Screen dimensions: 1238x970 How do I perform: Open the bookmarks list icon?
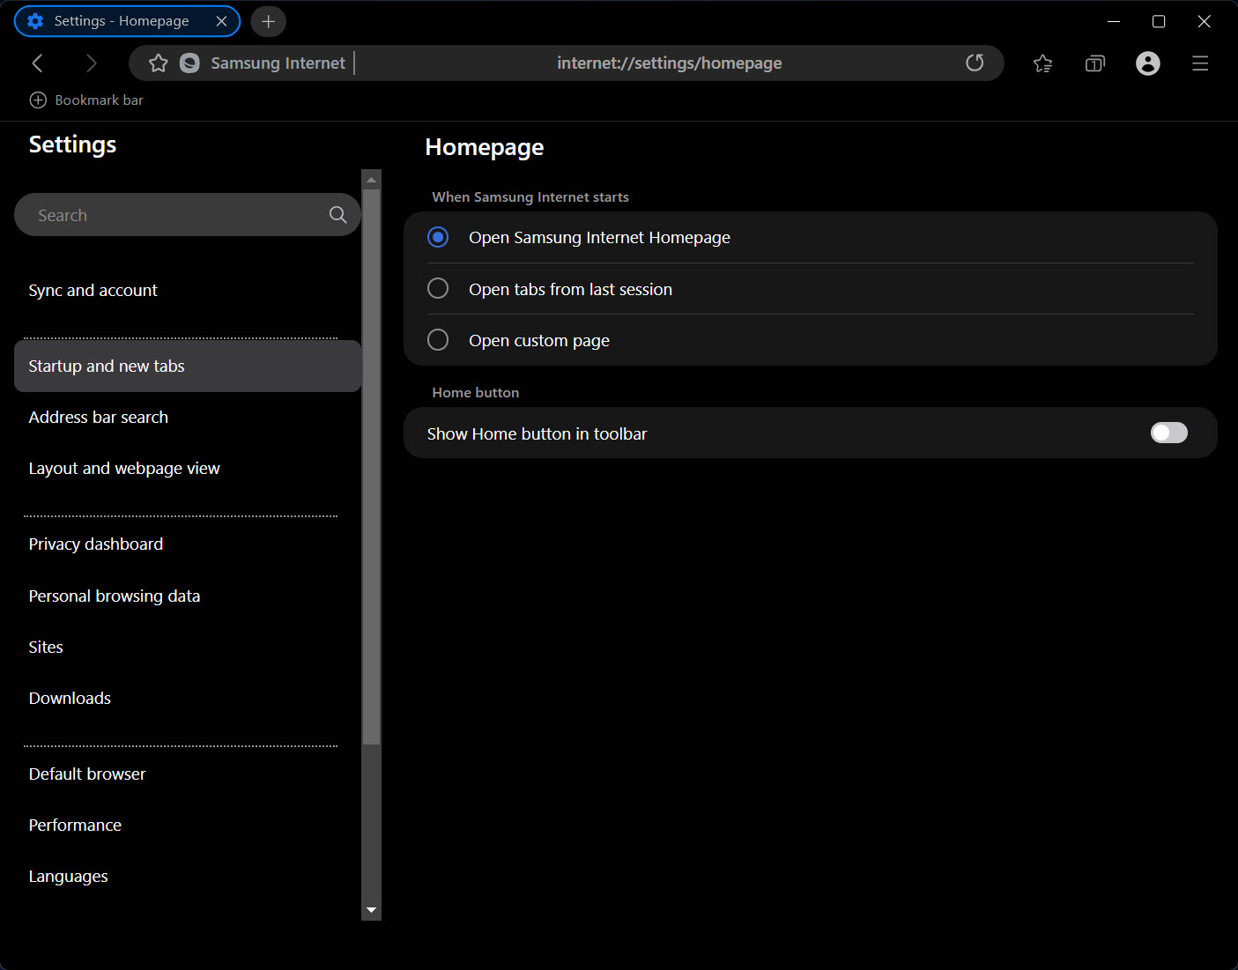[1042, 63]
